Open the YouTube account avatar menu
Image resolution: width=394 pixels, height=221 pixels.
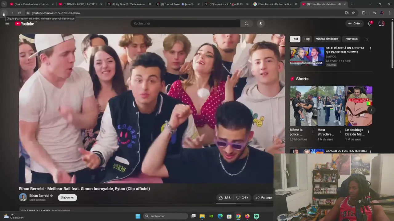381,23
